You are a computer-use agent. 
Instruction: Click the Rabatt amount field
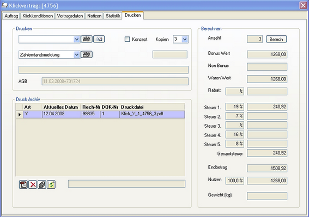coord(267,91)
